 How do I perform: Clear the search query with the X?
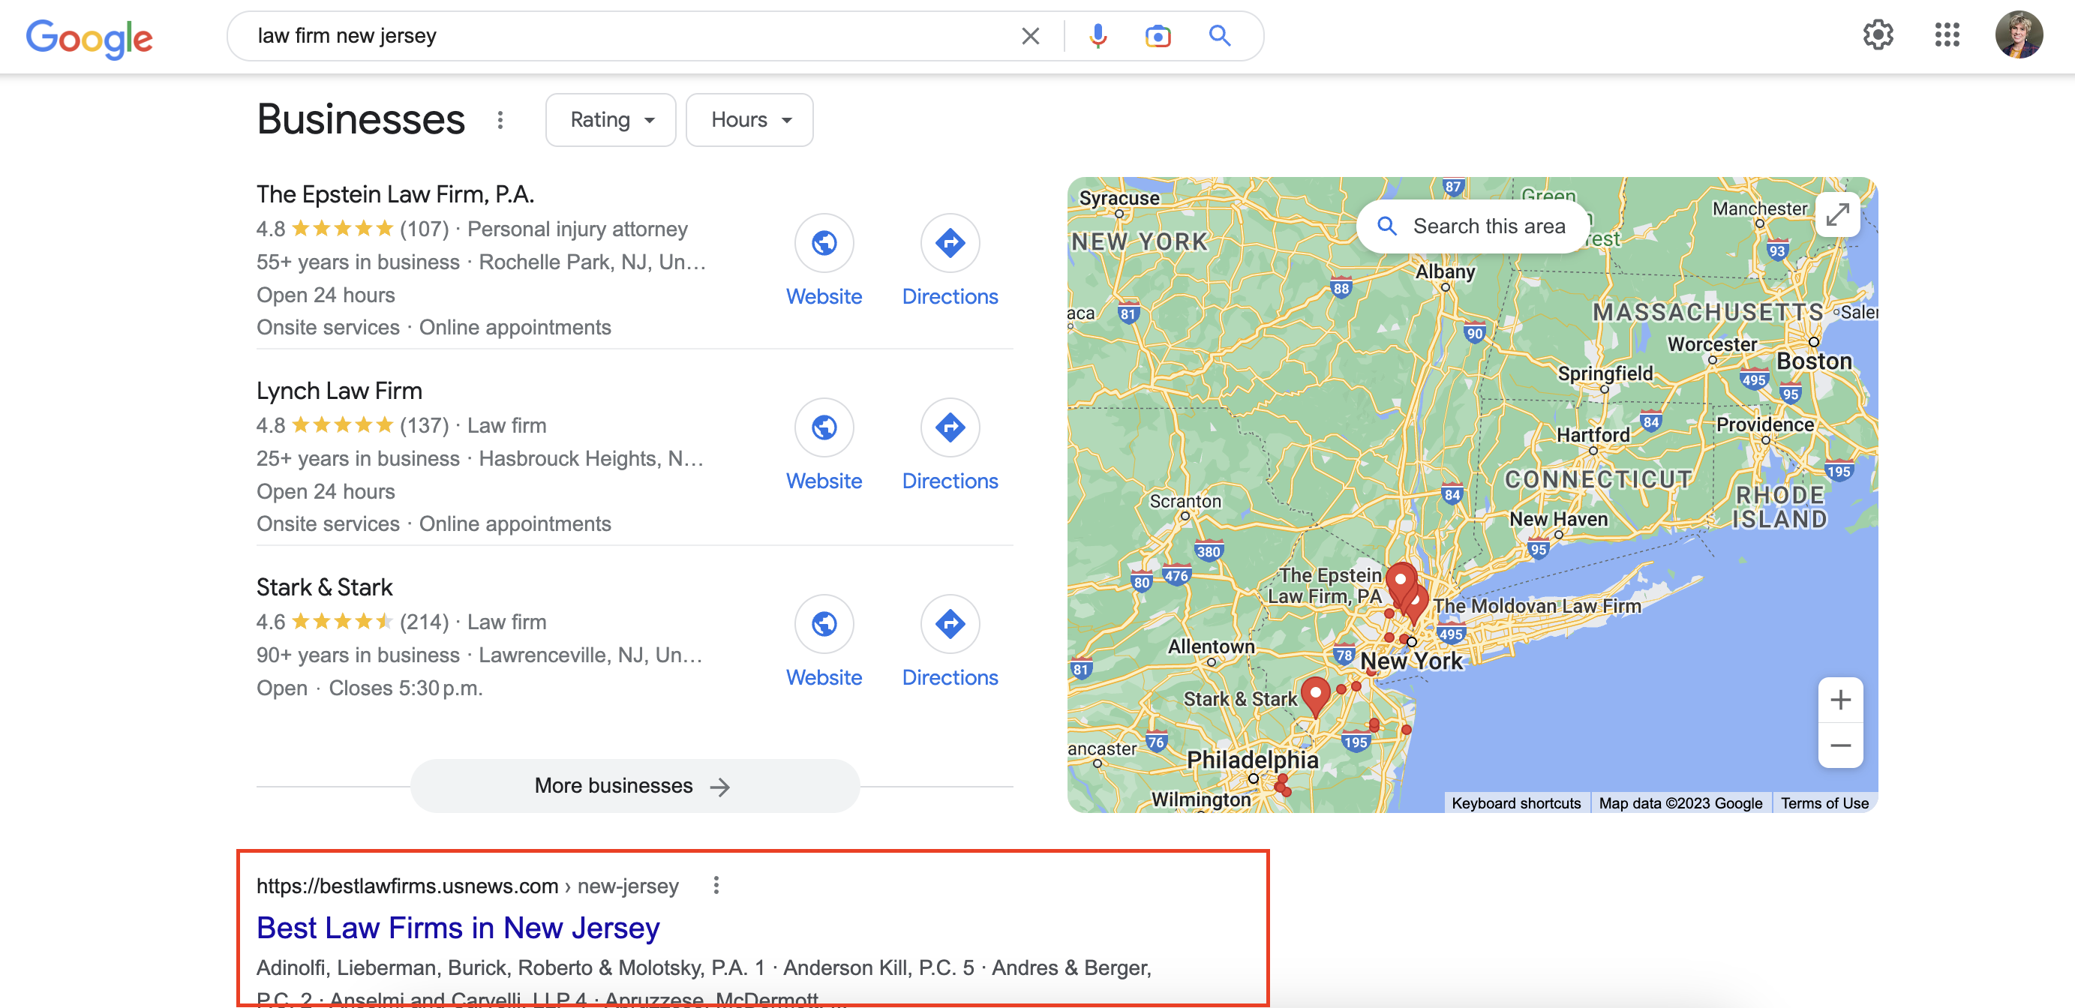pos(1029,35)
